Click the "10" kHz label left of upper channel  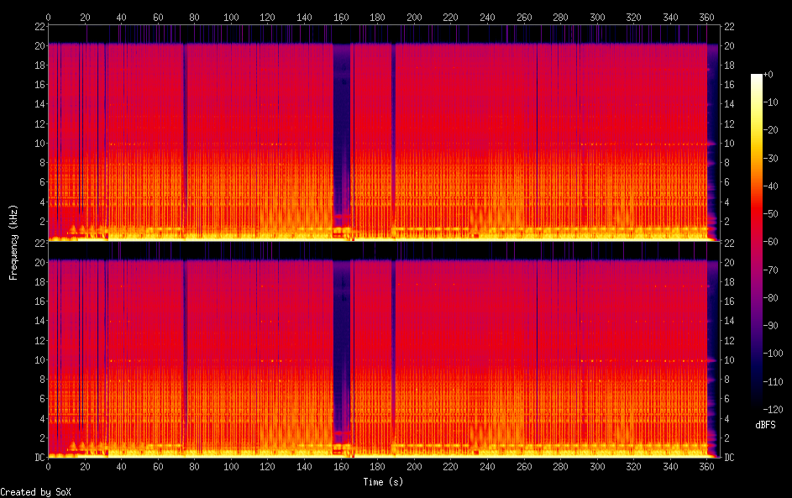tap(37, 144)
